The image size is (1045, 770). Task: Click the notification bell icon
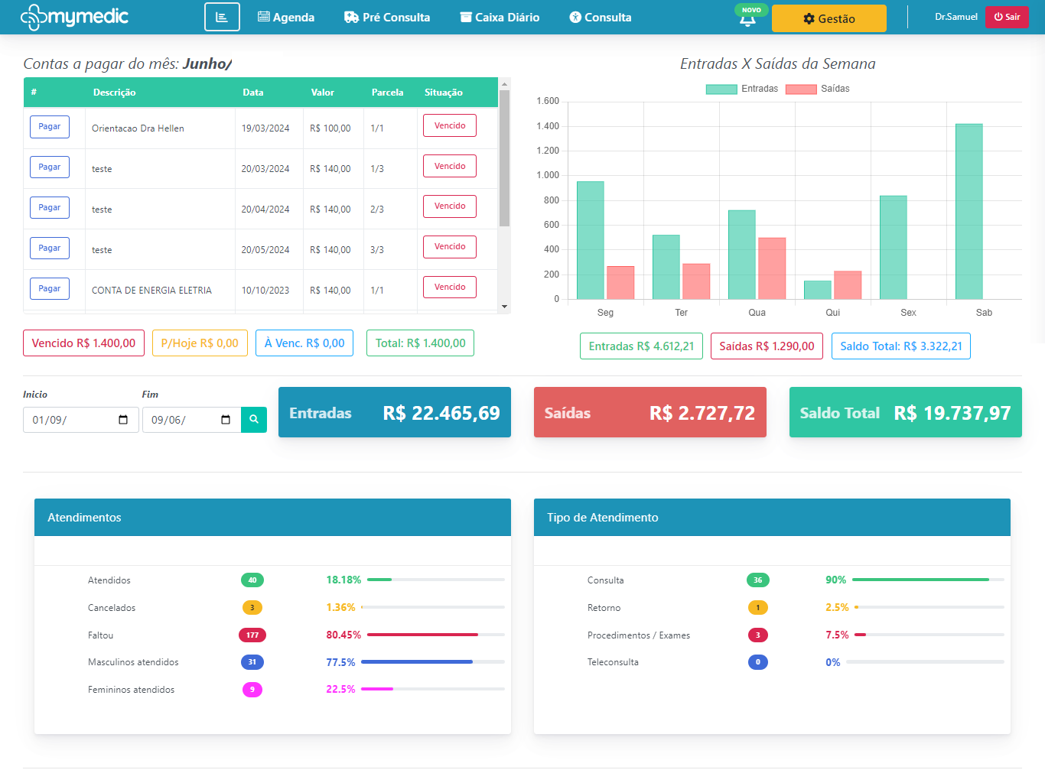tap(747, 20)
